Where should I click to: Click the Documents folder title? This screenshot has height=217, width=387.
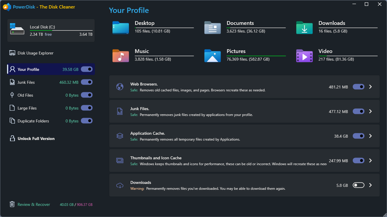click(x=240, y=23)
